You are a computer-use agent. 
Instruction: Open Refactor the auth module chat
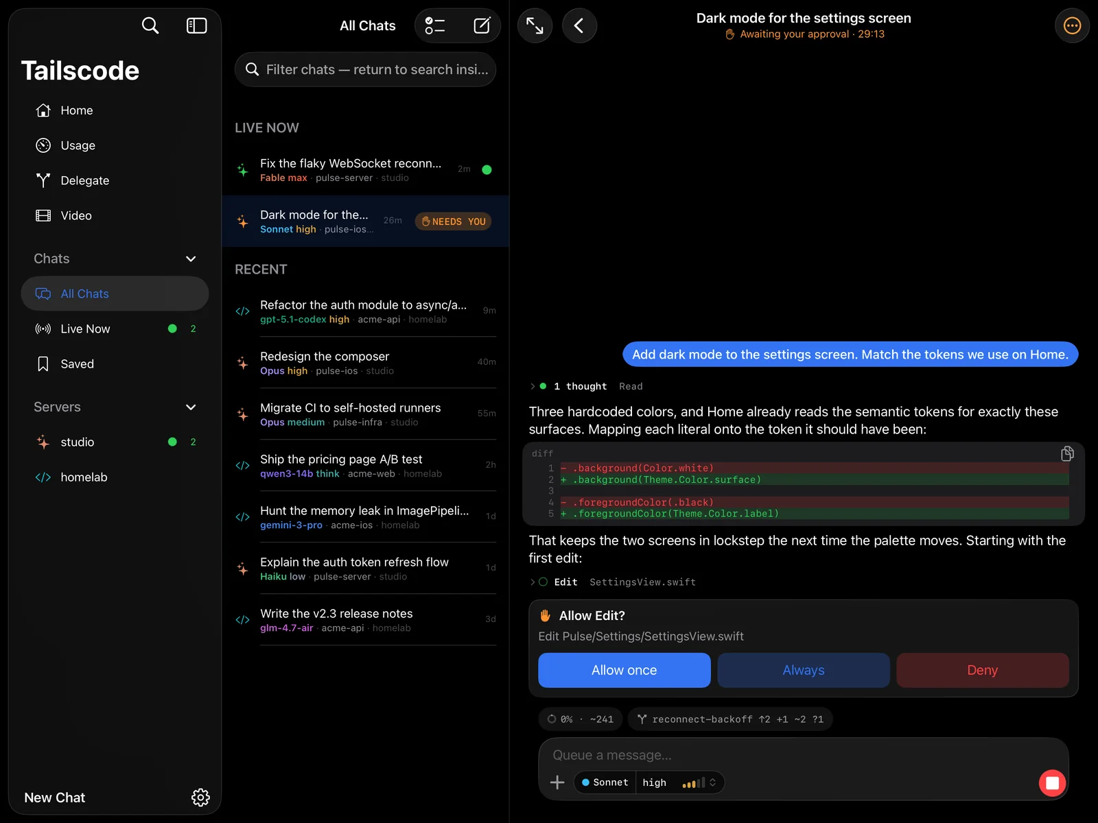click(365, 311)
